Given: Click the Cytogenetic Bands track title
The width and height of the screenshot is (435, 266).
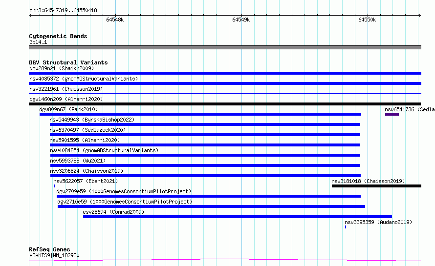Looking at the screenshot, I should (58, 36).
